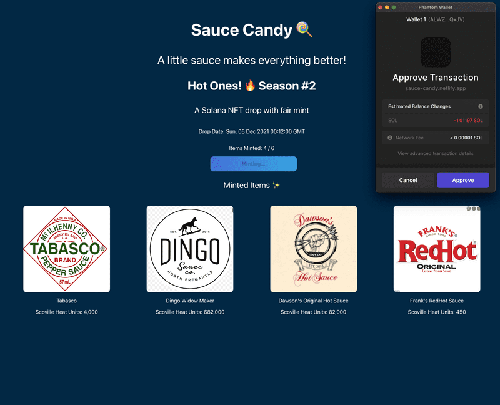The image size is (500, 405).
Task: Click the Minting... button
Action: pyautogui.click(x=254, y=164)
